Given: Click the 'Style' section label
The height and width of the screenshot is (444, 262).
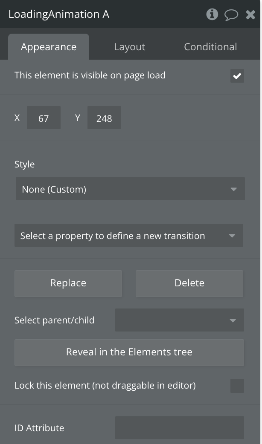Looking at the screenshot, I should pyautogui.click(x=25, y=164).
